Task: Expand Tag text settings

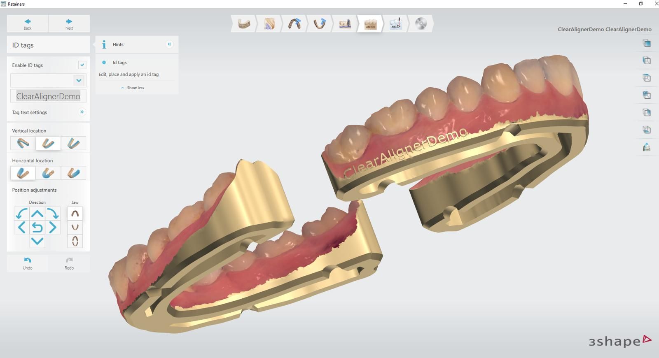Action: point(82,112)
